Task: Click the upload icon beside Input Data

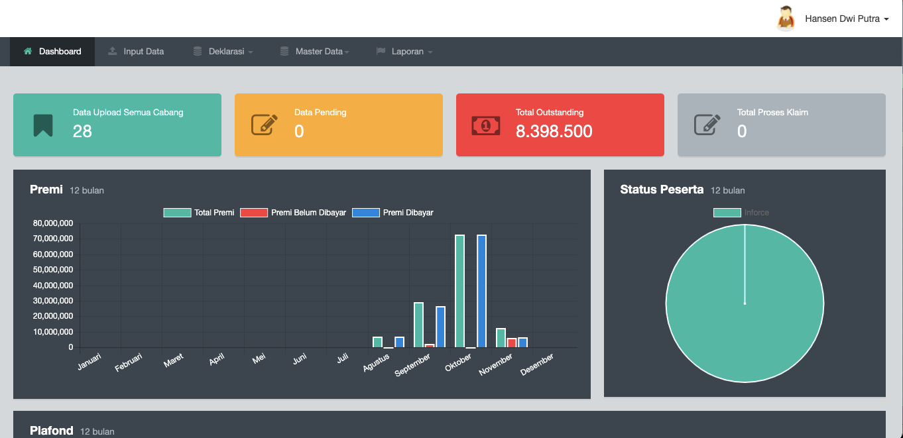Action: 113,52
